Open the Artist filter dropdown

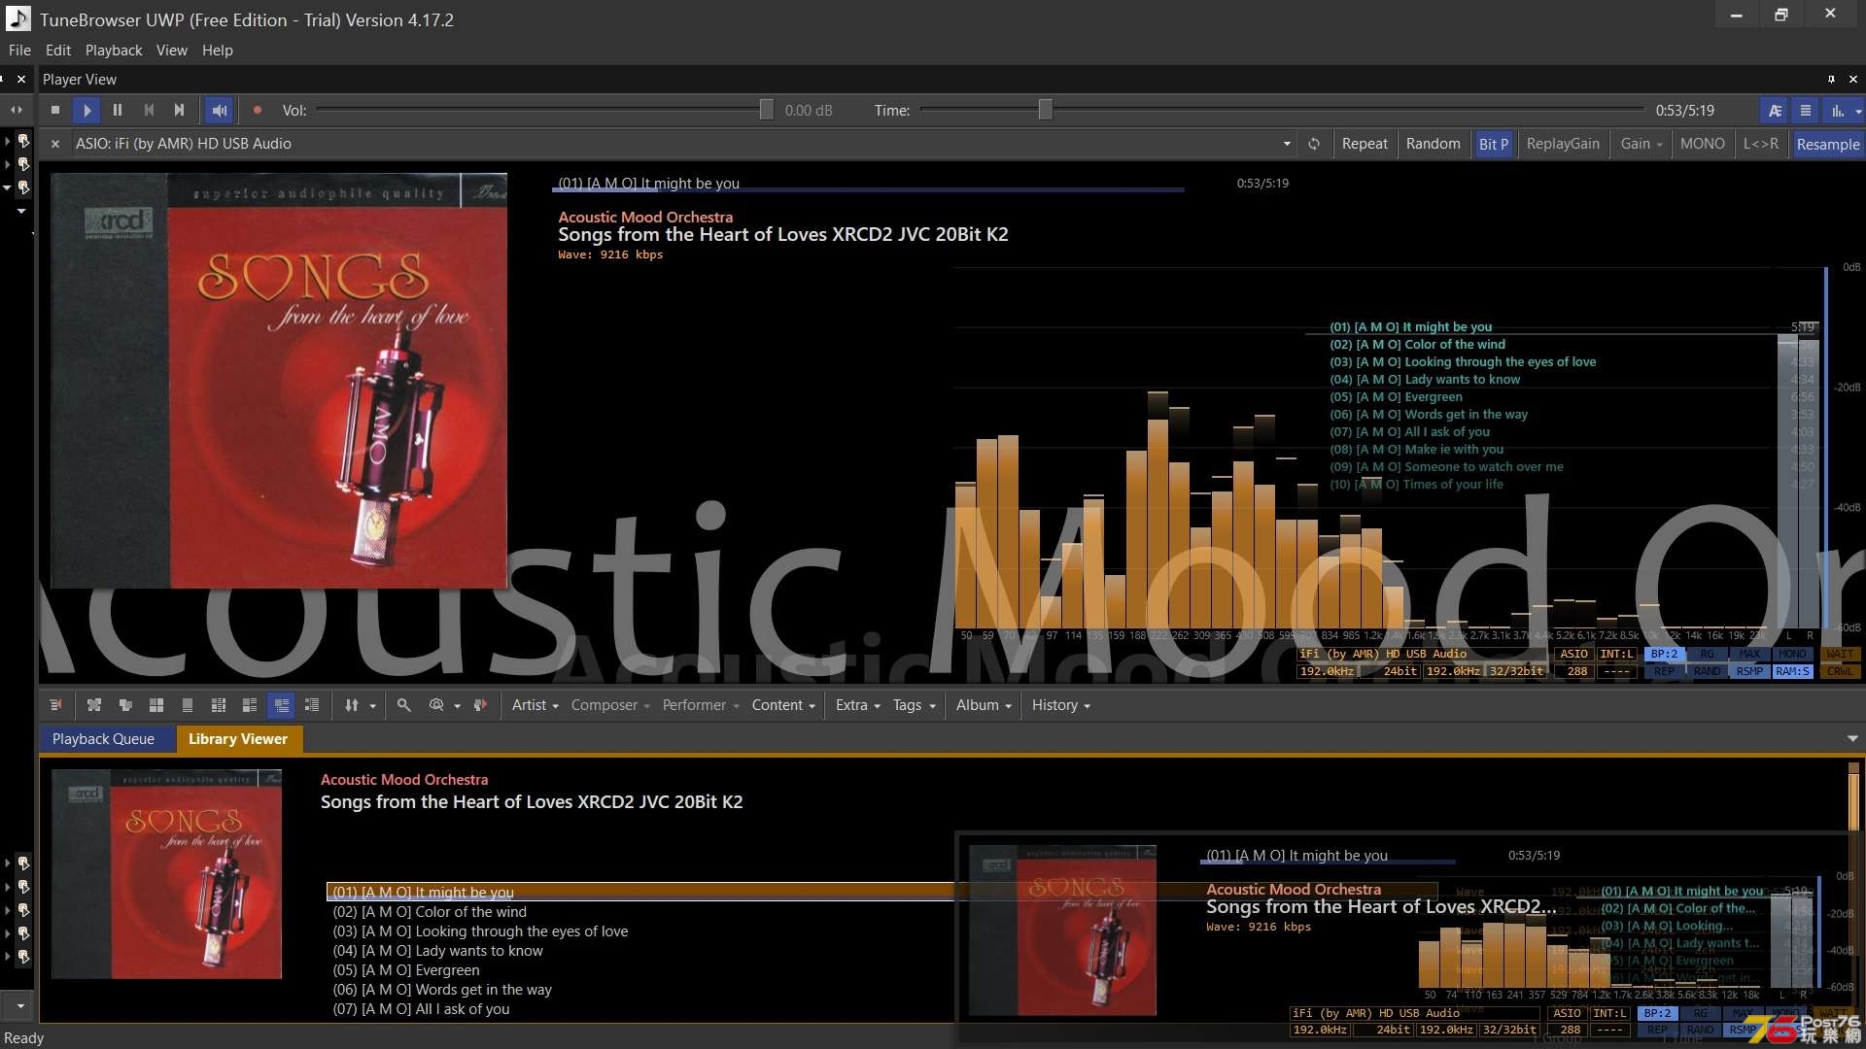click(x=535, y=705)
